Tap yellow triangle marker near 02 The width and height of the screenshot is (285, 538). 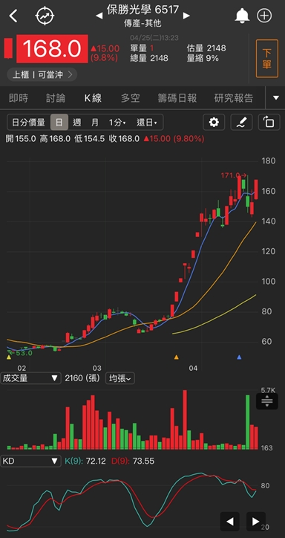pyautogui.click(x=9, y=357)
